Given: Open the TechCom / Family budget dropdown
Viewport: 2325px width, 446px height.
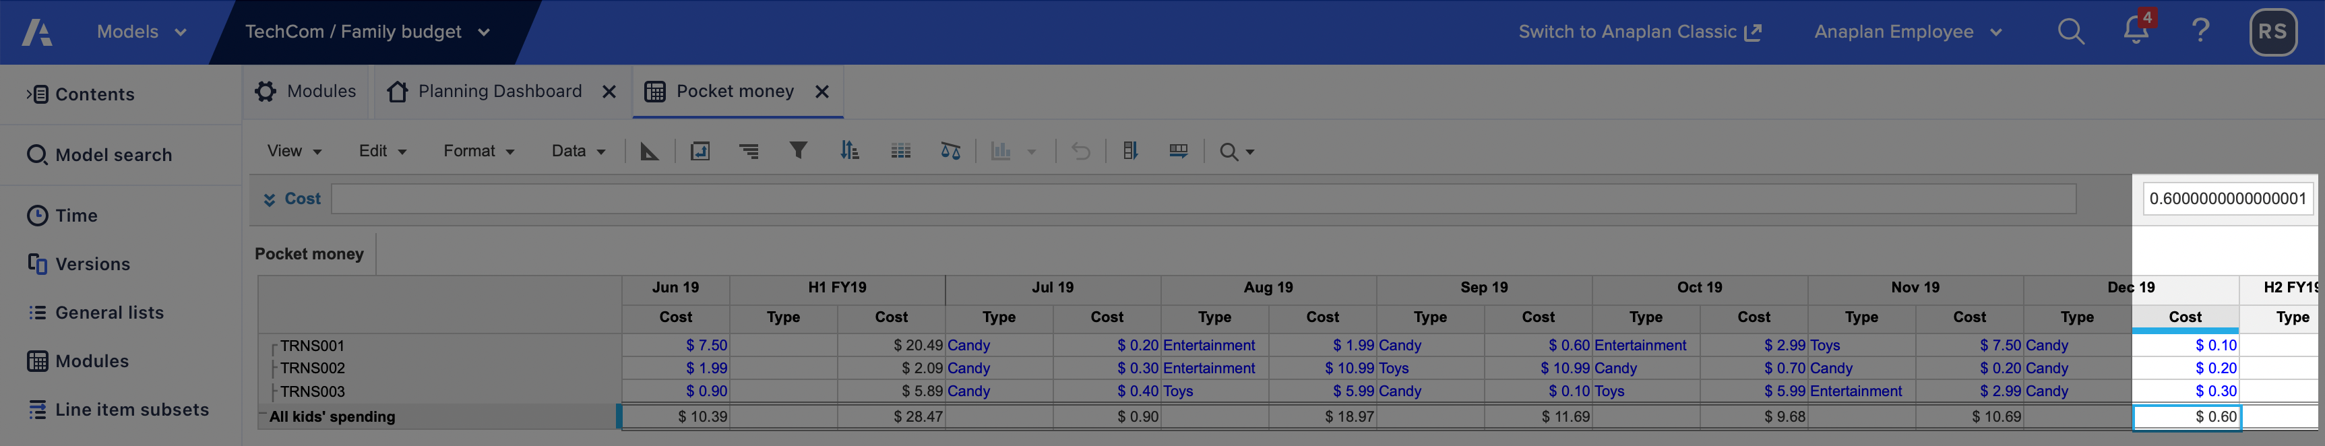Looking at the screenshot, I should coord(367,32).
